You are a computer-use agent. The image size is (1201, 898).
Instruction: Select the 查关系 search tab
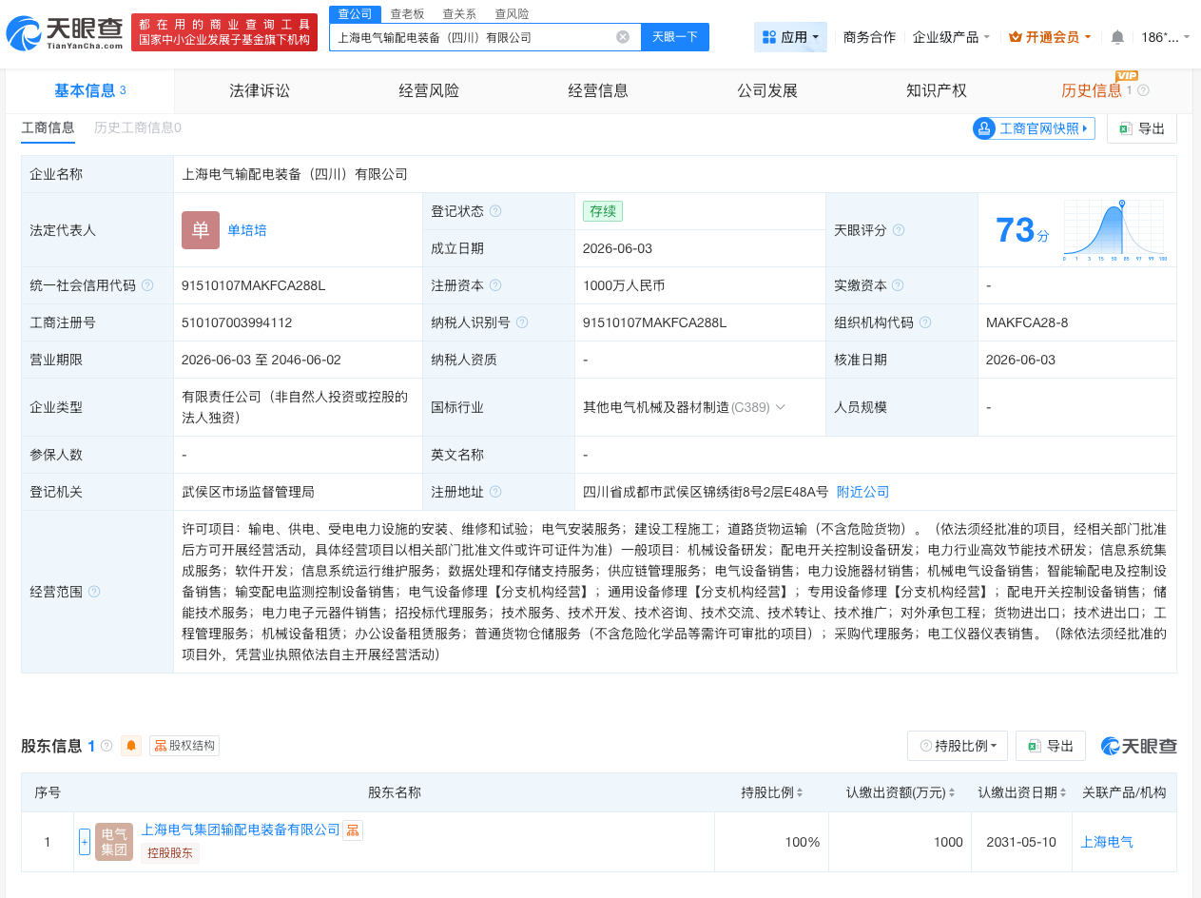[x=459, y=13]
